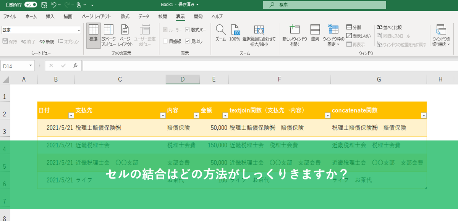This screenshot has height=221, width=458.
Task: Open the データ ribbon tab
Action: (x=144, y=16)
